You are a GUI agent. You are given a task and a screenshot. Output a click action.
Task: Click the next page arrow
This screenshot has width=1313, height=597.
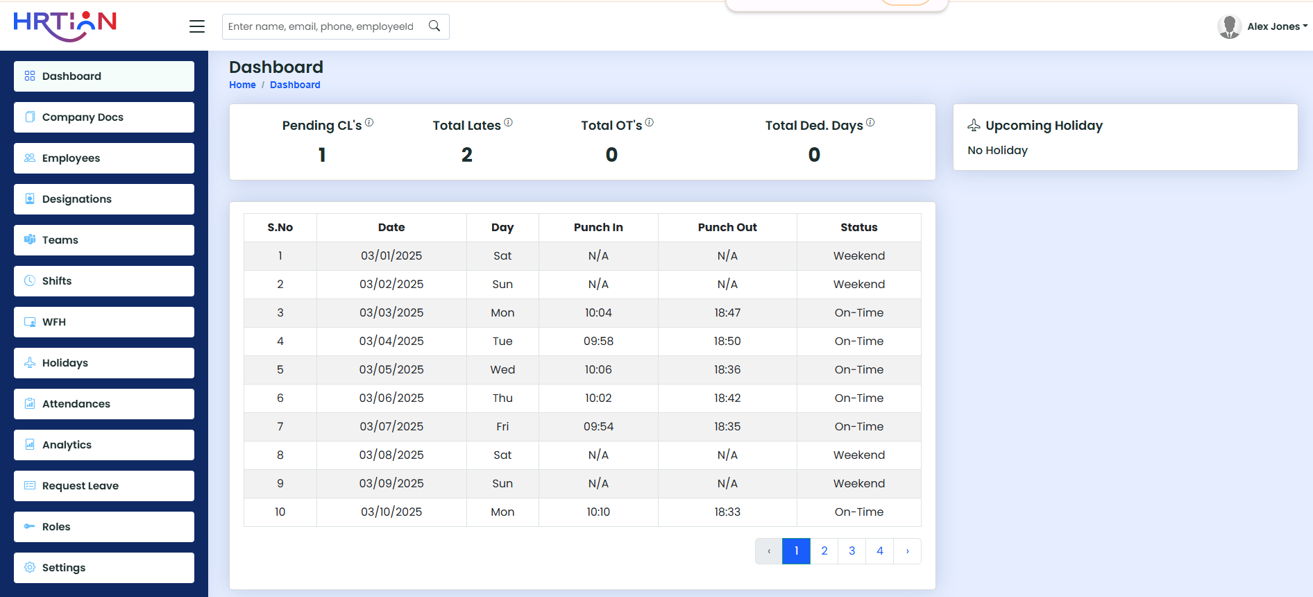tap(907, 551)
